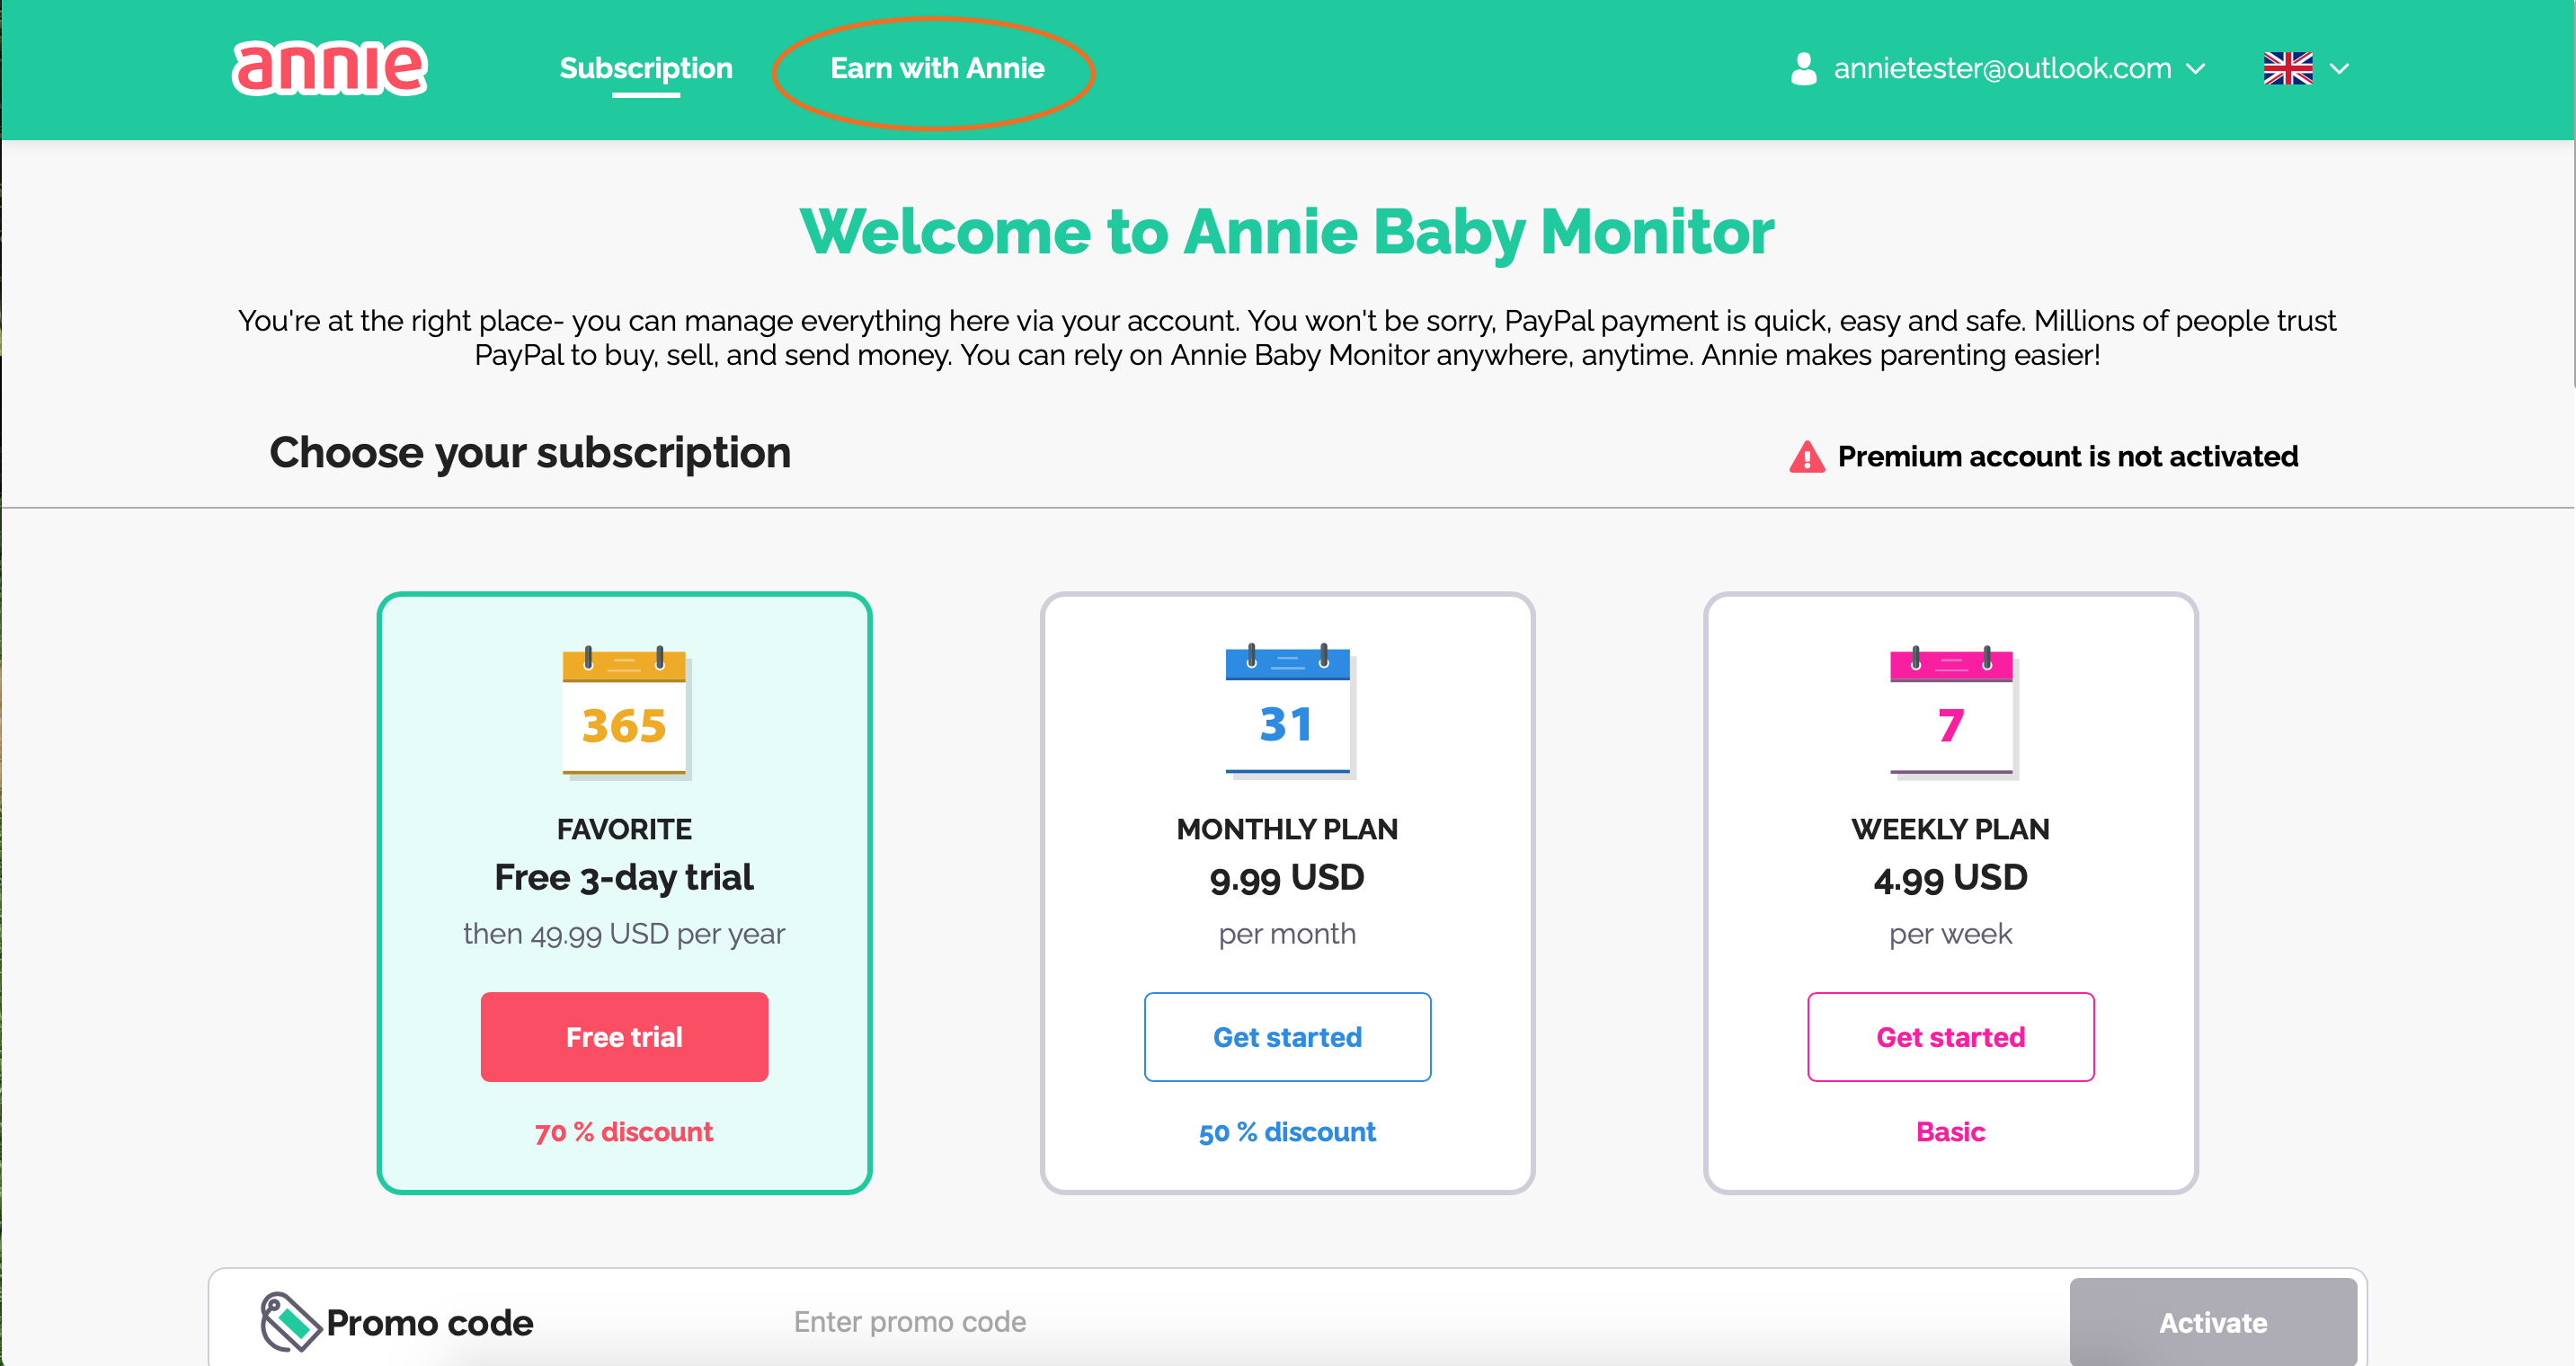The image size is (2576, 1366).
Task: Click the UK flag icon
Action: (2287, 68)
